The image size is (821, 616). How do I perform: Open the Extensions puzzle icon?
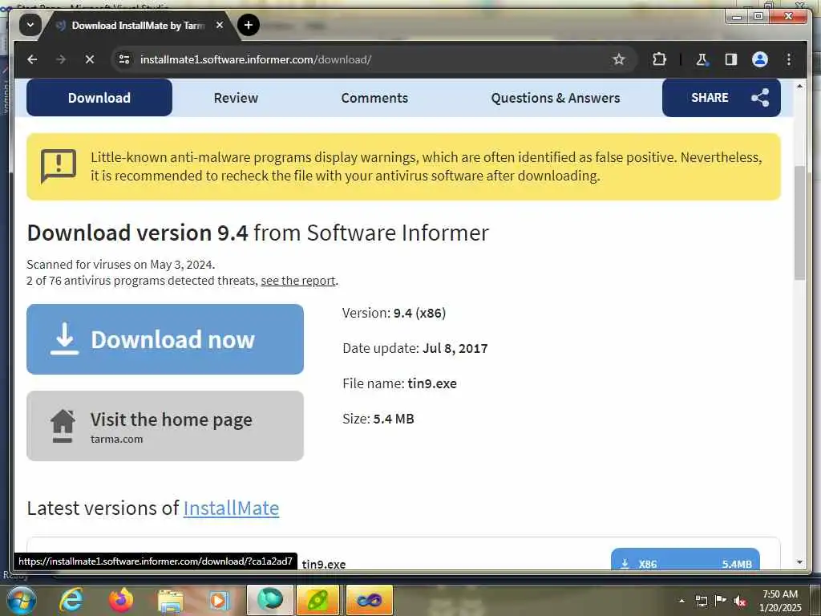(659, 59)
